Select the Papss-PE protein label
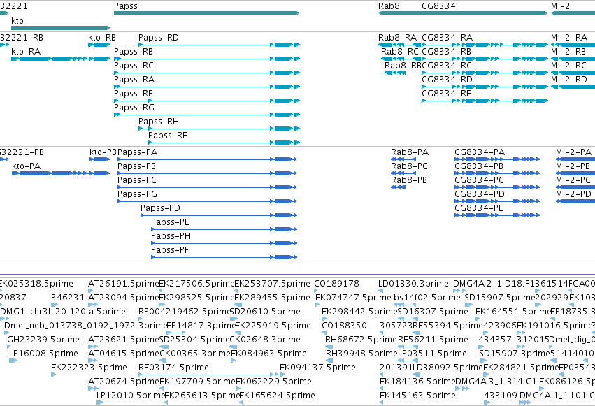Screen dimensions: 595x406 [x=171, y=222]
